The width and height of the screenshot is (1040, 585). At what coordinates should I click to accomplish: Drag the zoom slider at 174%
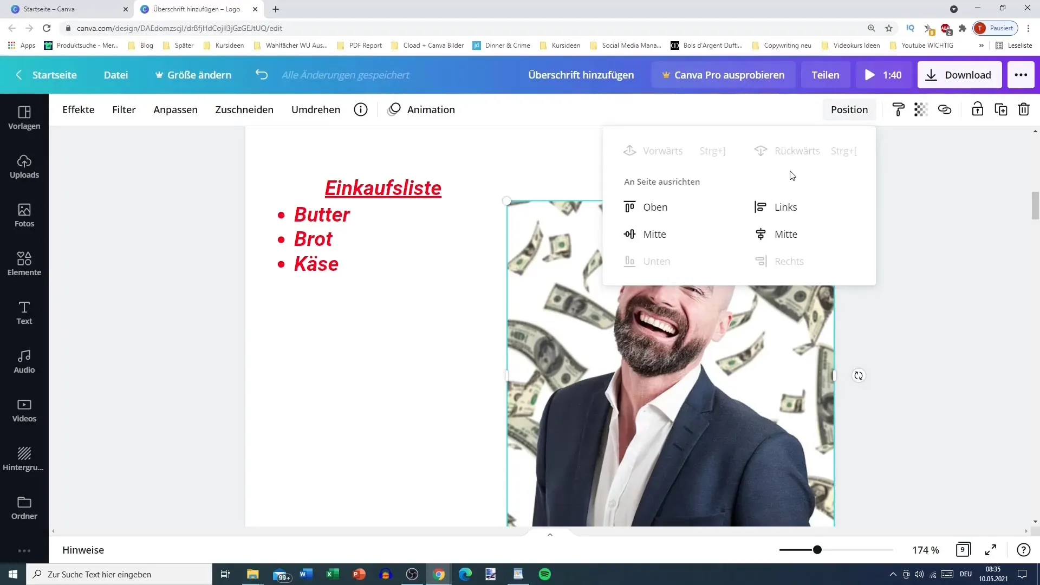(x=818, y=550)
